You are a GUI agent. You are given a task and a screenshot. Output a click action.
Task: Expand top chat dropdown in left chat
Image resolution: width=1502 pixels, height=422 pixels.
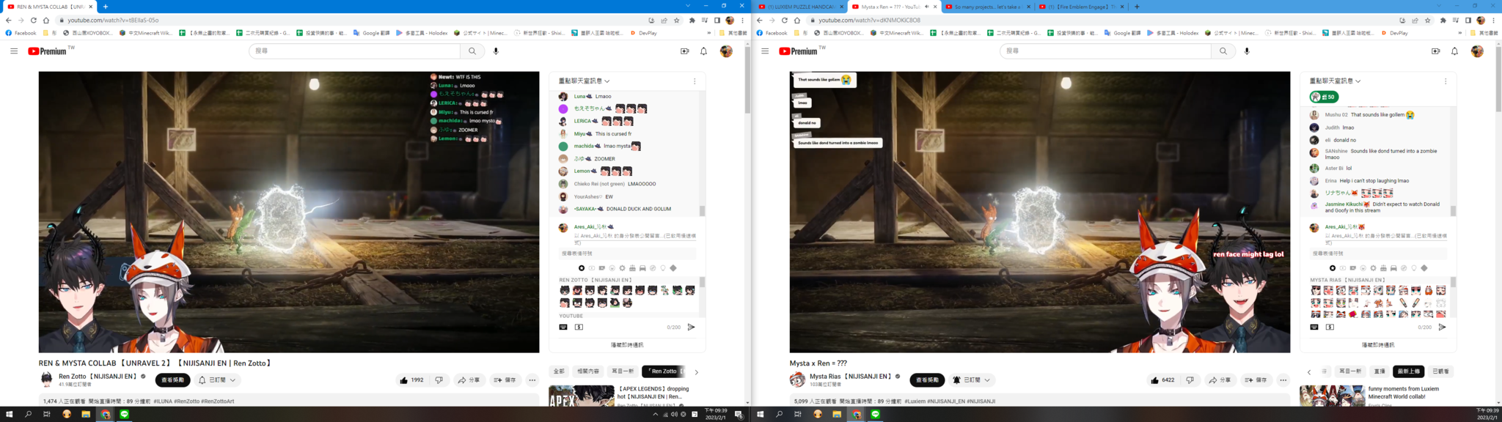click(585, 81)
